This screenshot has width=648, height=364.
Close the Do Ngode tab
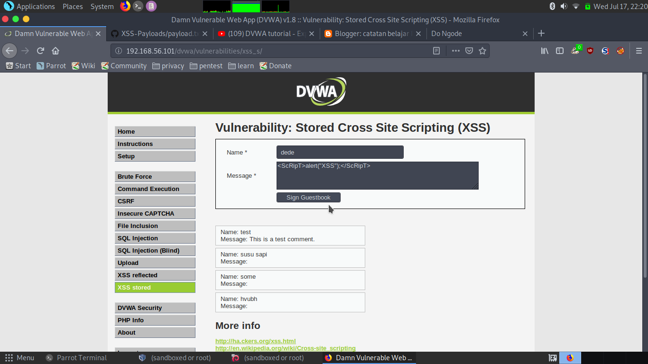(x=525, y=34)
